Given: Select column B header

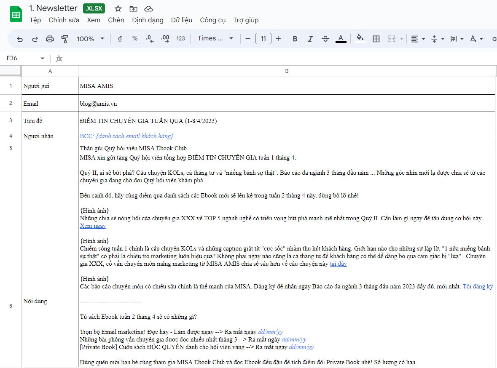Looking at the screenshot, I should click(287, 71).
